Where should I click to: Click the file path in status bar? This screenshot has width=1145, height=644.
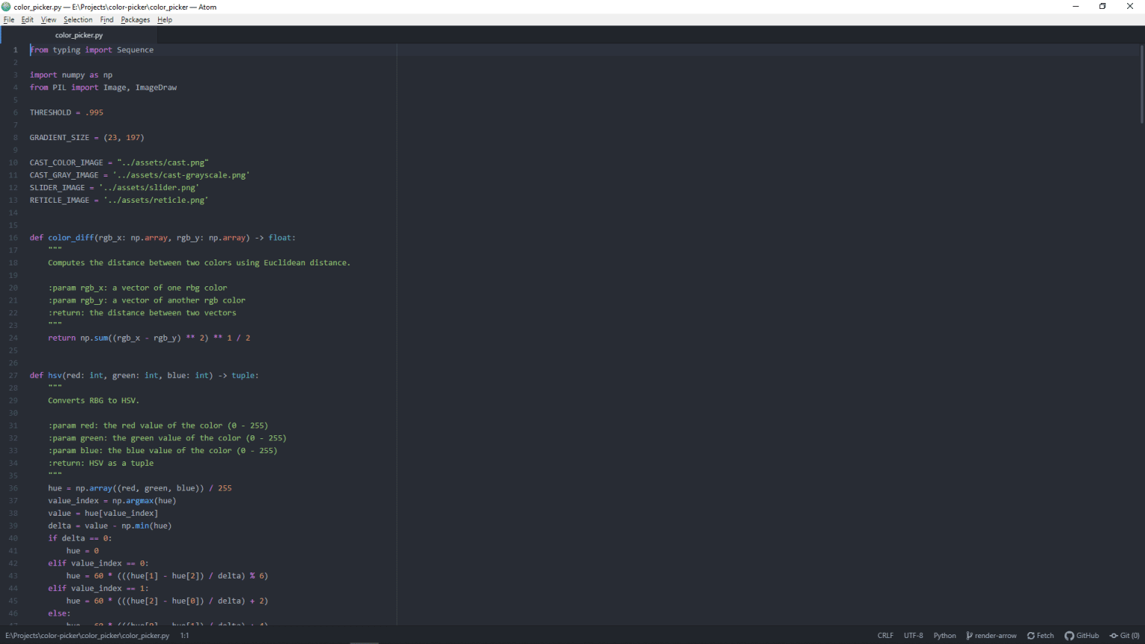click(87, 636)
